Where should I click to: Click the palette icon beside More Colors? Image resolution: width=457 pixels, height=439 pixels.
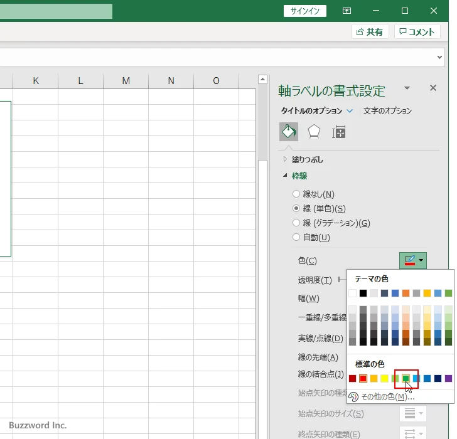coord(353,397)
